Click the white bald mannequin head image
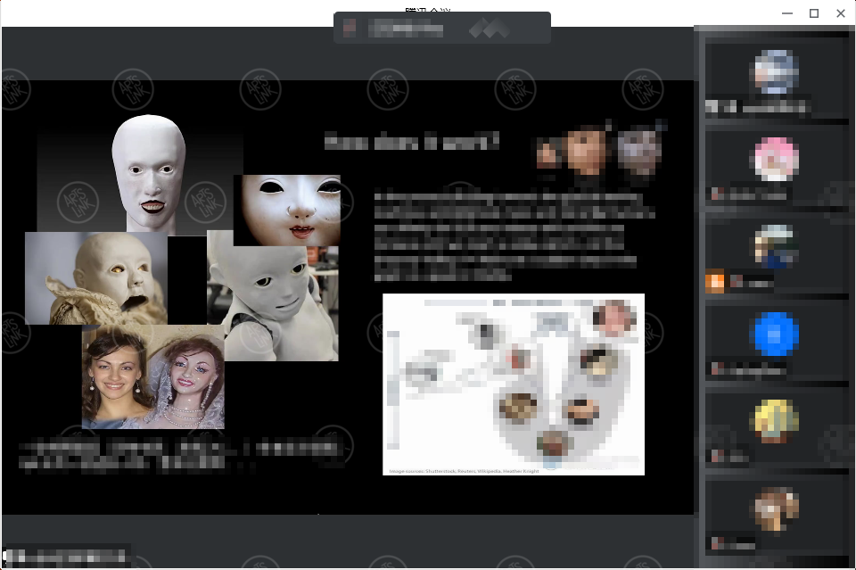 point(149,174)
